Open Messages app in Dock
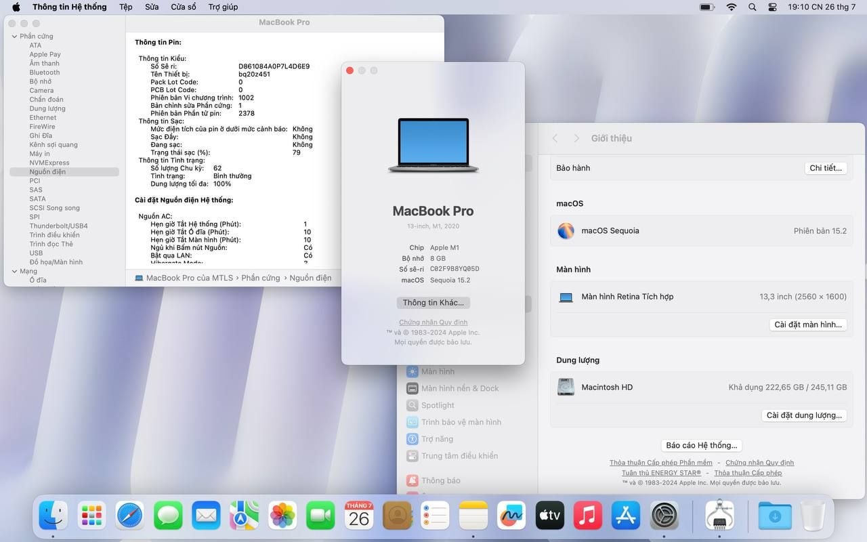Viewport: 867px width, 542px height. [168, 516]
